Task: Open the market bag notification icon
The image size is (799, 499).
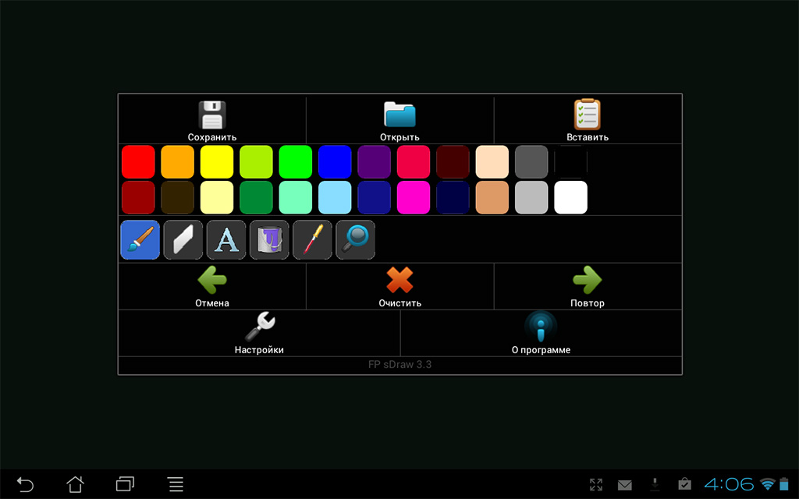Action: pos(684,483)
